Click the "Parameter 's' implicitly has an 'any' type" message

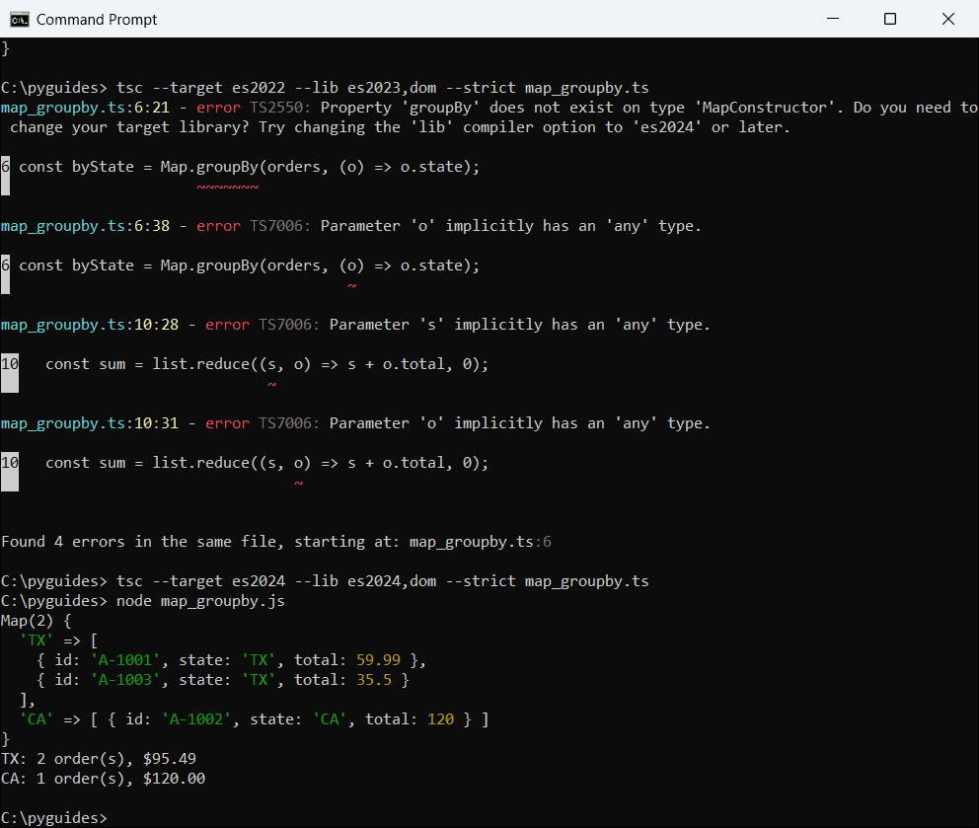519,325
